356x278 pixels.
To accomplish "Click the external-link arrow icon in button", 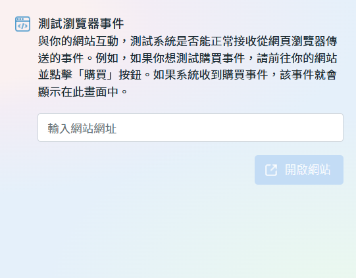I will 271,170.
